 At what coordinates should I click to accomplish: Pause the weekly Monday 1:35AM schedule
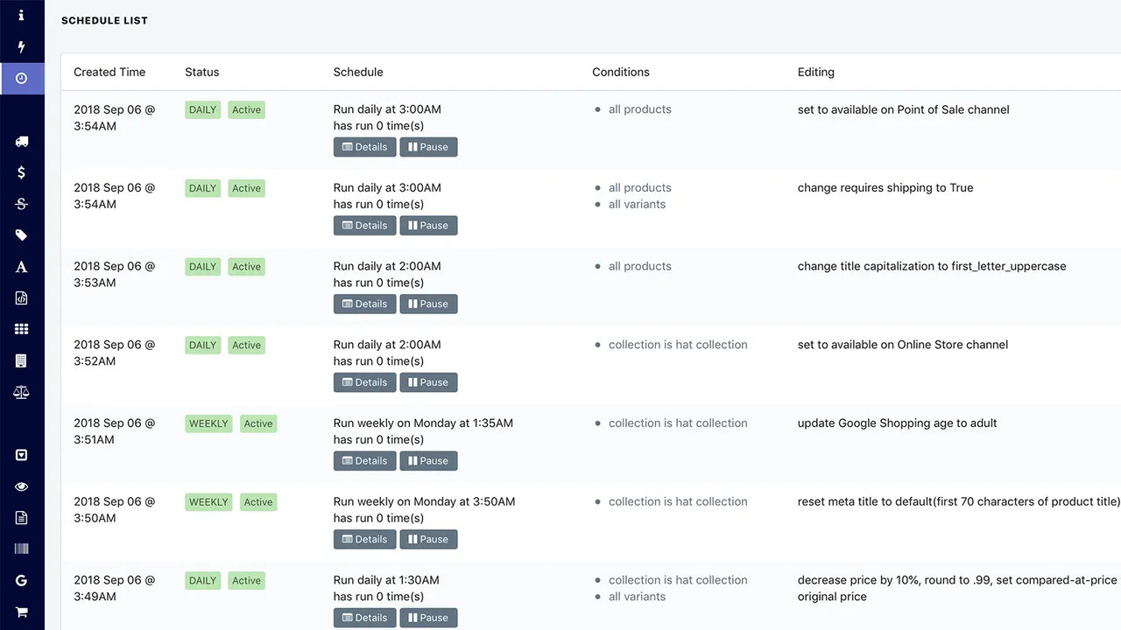point(428,460)
